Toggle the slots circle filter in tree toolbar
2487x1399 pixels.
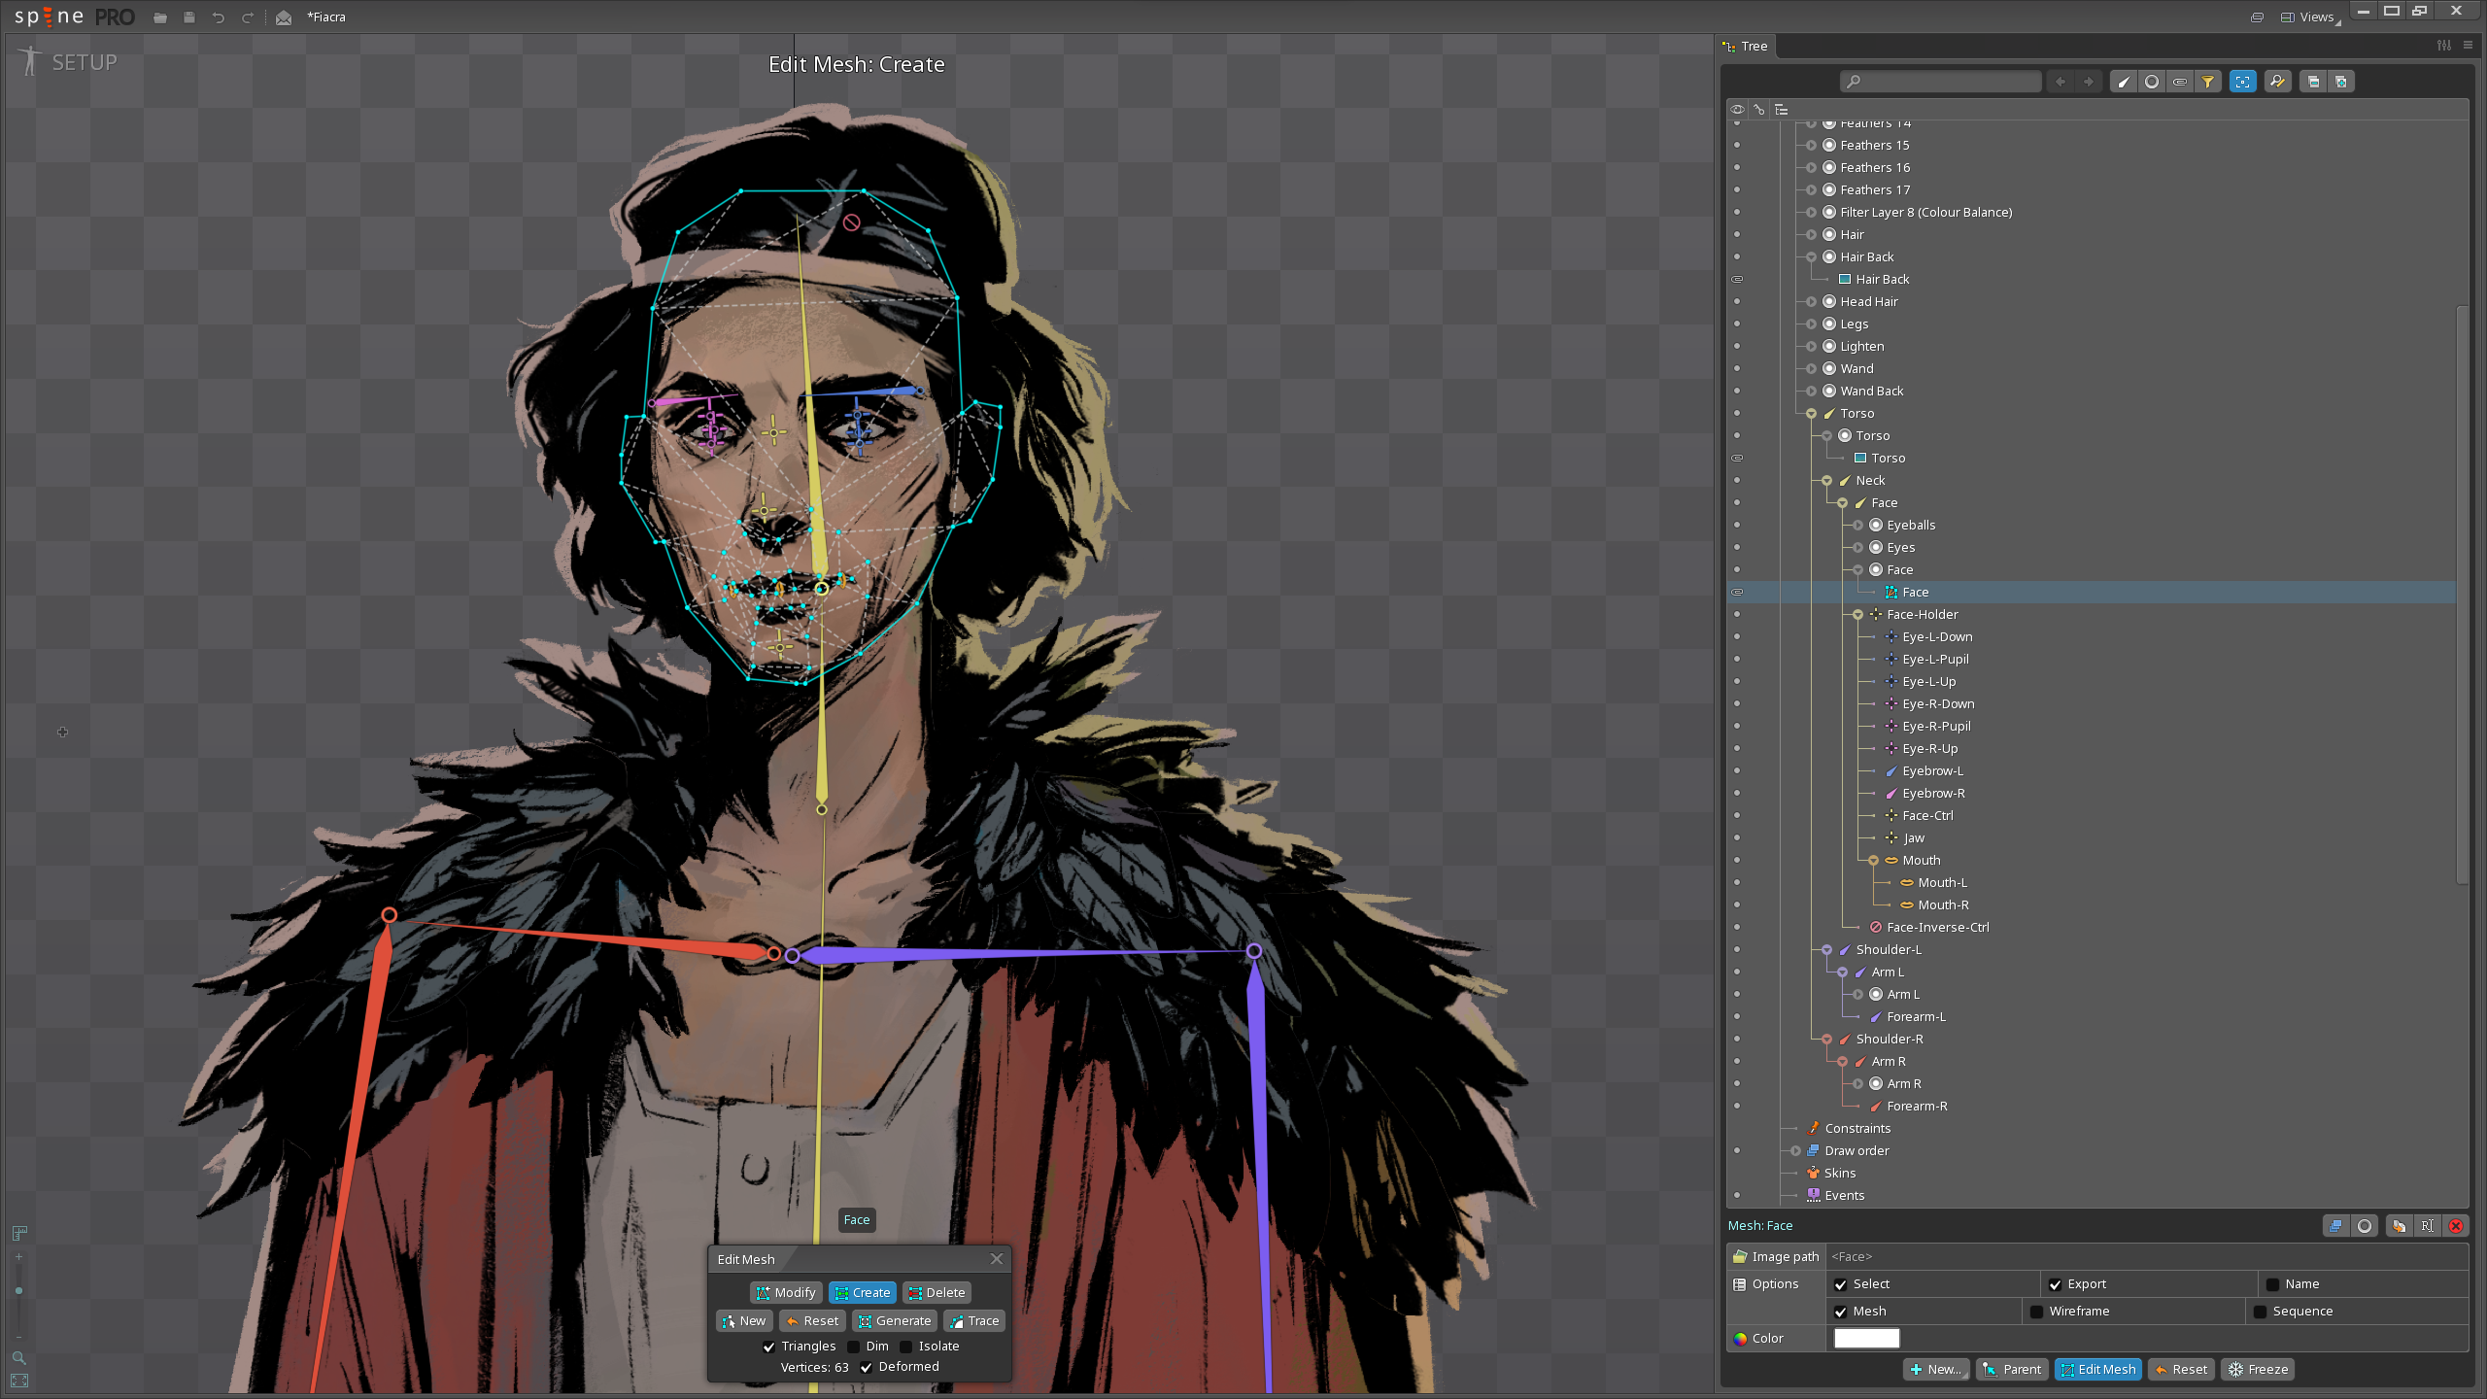click(x=2152, y=82)
